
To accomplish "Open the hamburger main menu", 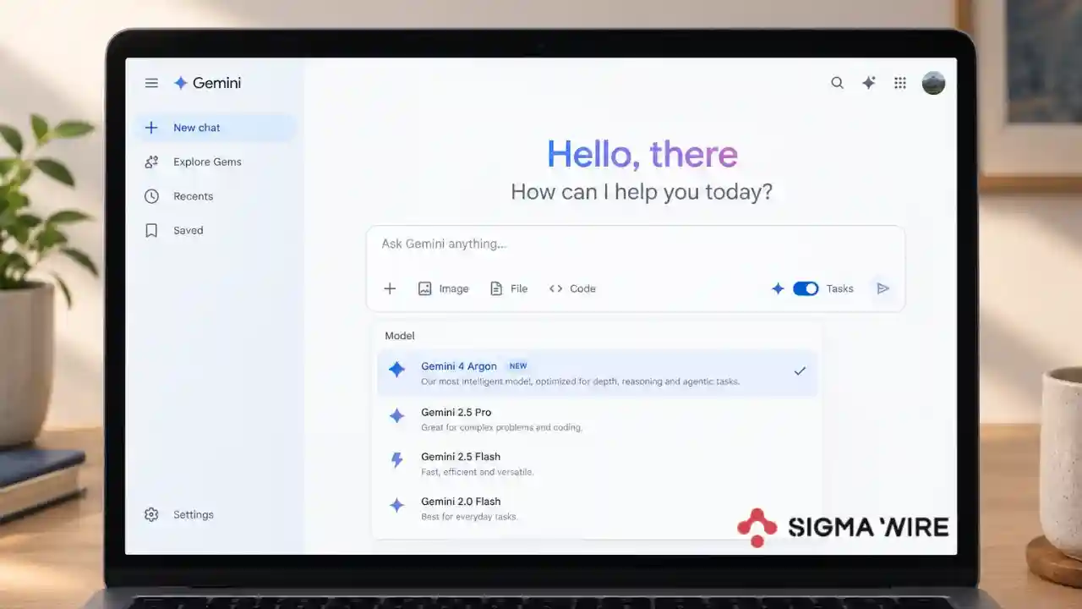I will (x=151, y=83).
